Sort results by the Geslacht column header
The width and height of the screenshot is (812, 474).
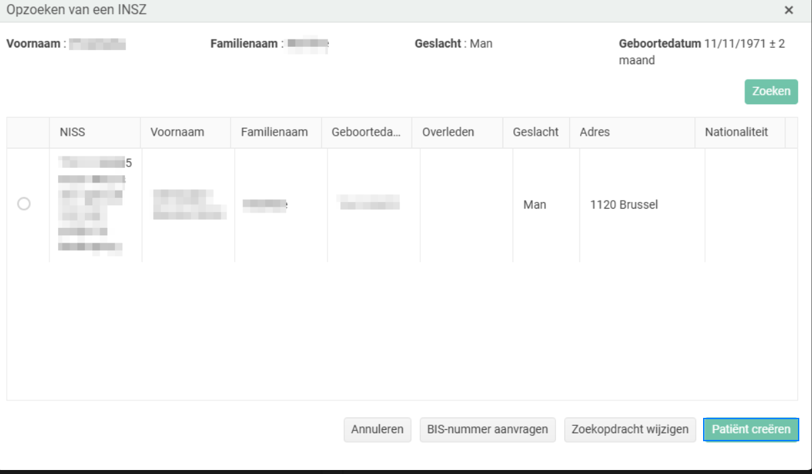[535, 132]
